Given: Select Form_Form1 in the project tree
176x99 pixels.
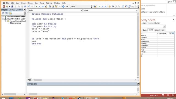Looking at the screenshot, I should click(x=16, y=23).
